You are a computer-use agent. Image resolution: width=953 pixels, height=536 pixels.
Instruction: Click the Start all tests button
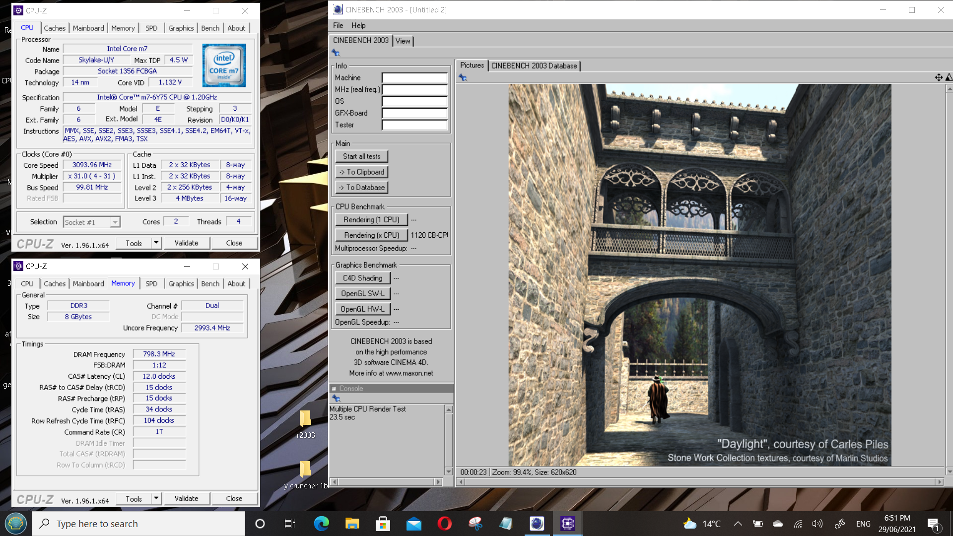coord(361,156)
